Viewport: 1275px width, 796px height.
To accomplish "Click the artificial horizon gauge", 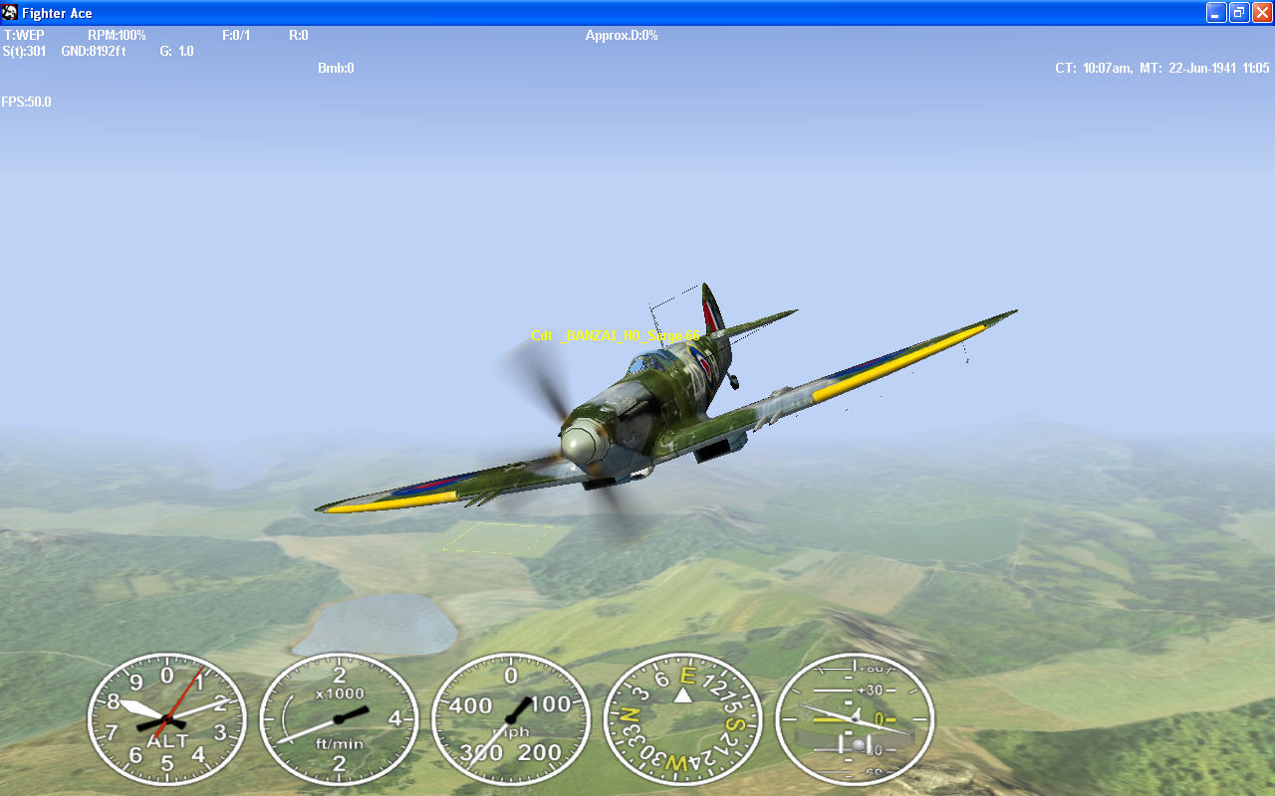I will [x=855, y=719].
